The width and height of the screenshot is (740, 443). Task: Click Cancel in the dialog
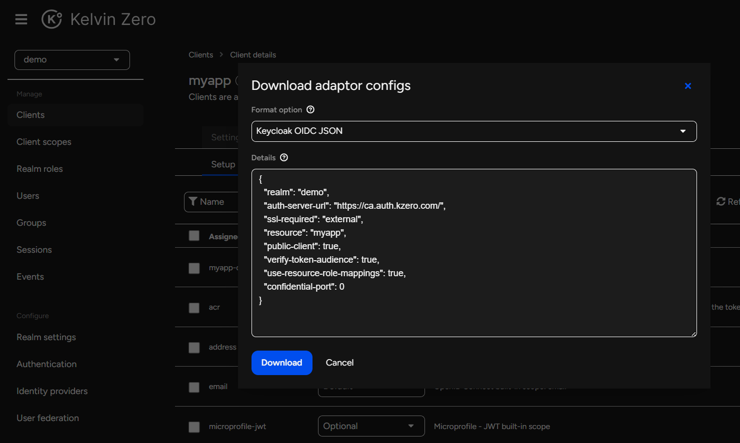click(339, 363)
